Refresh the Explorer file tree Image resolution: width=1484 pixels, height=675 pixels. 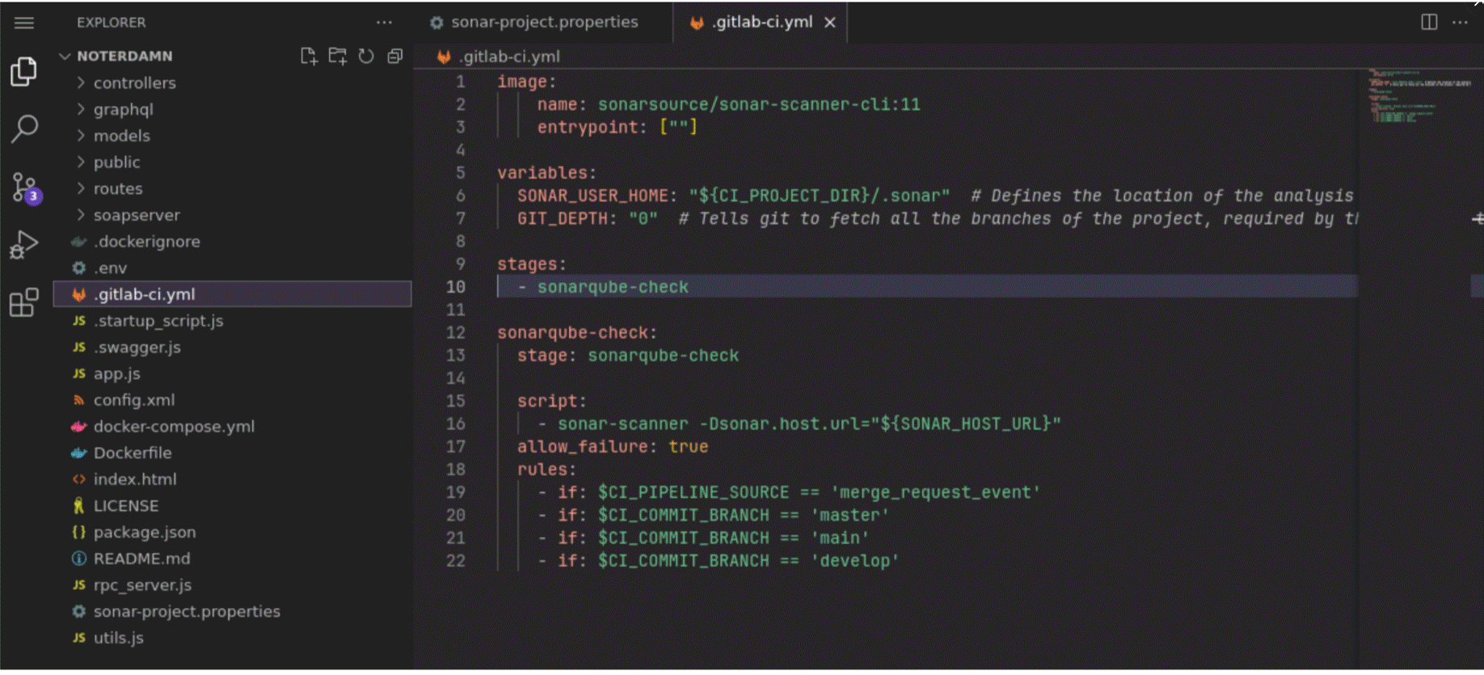coord(366,56)
